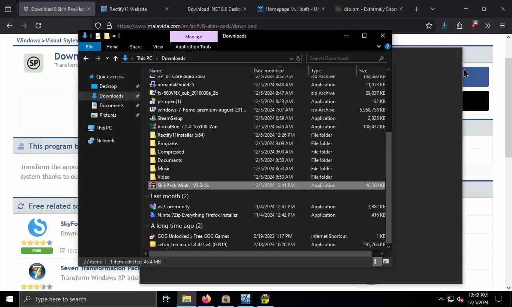Select SteamSetup application icon
The width and height of the screenshot is (512, 307).
pos(152,118)
